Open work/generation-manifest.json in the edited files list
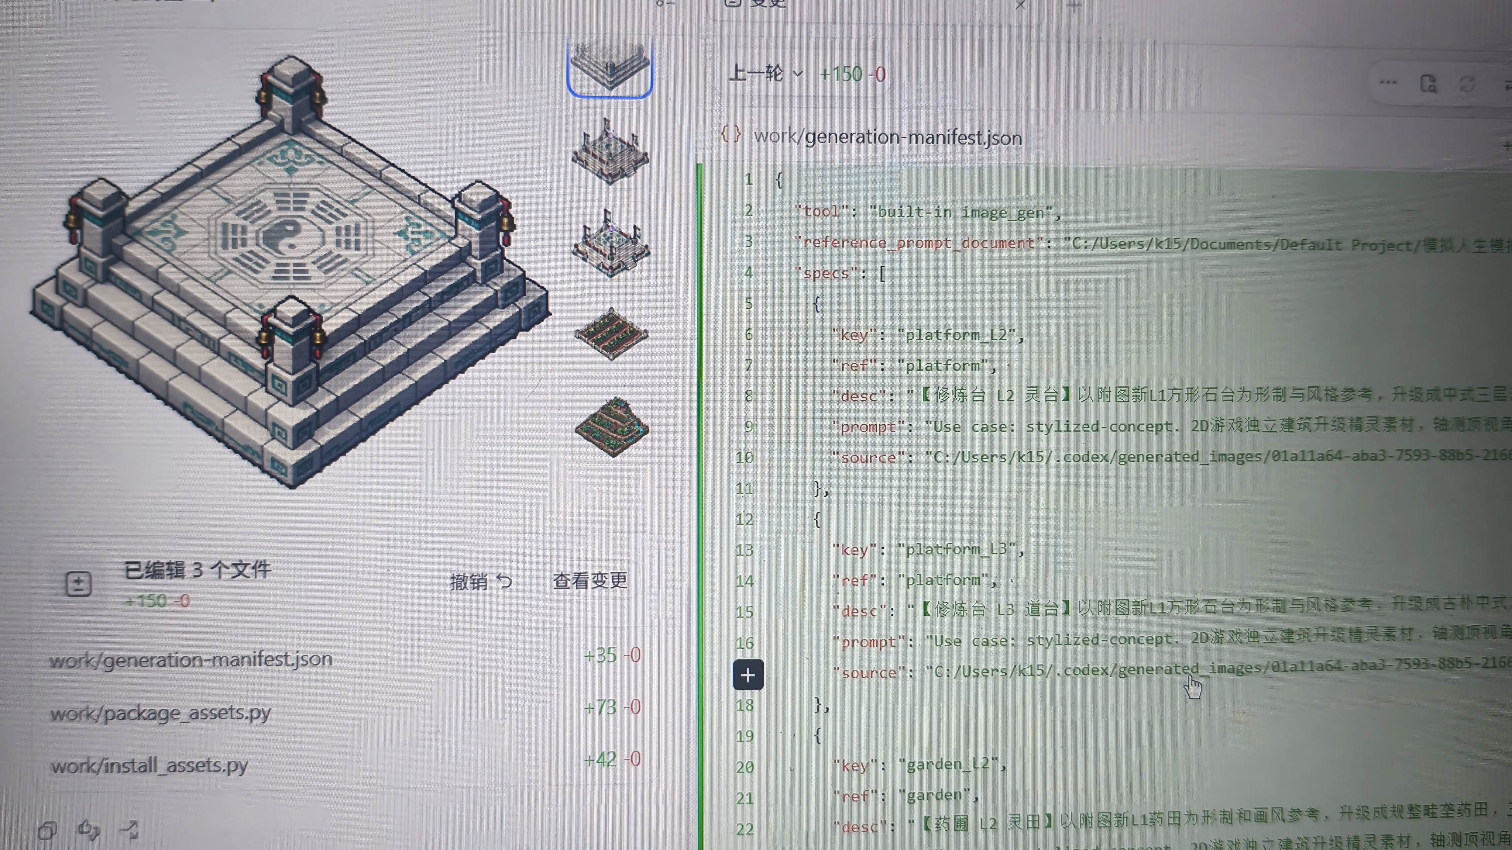The height and width of the screenshot is (850, 1512). click(191, 660)
